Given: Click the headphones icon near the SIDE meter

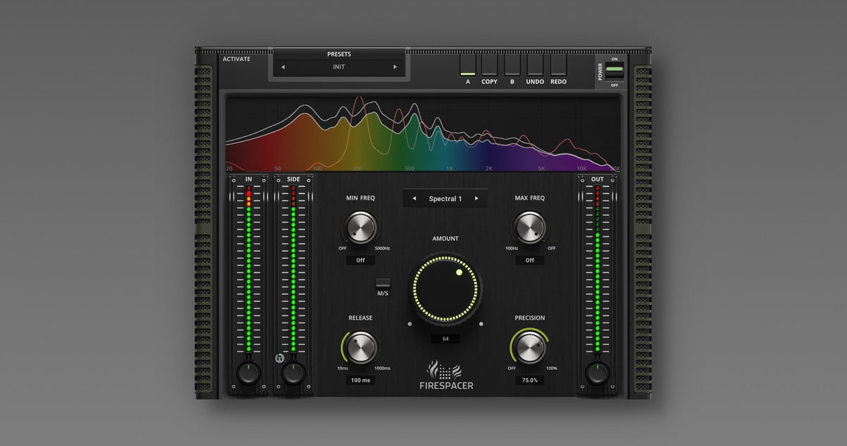Looking at the screenshot, I should coord(280,358).
